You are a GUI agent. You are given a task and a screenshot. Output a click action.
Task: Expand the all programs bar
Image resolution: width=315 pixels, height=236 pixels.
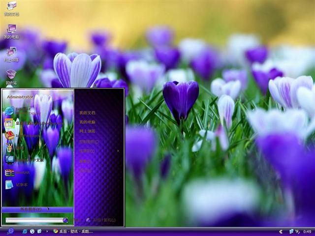point(37,209)
